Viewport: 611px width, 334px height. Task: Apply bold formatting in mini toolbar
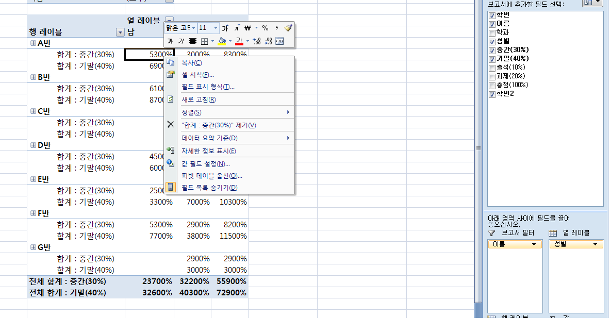170,41
